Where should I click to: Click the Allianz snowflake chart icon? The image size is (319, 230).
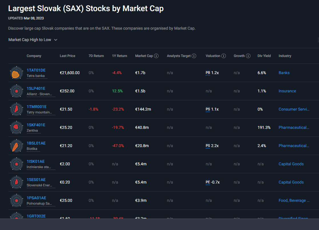(x=17, y=91)
